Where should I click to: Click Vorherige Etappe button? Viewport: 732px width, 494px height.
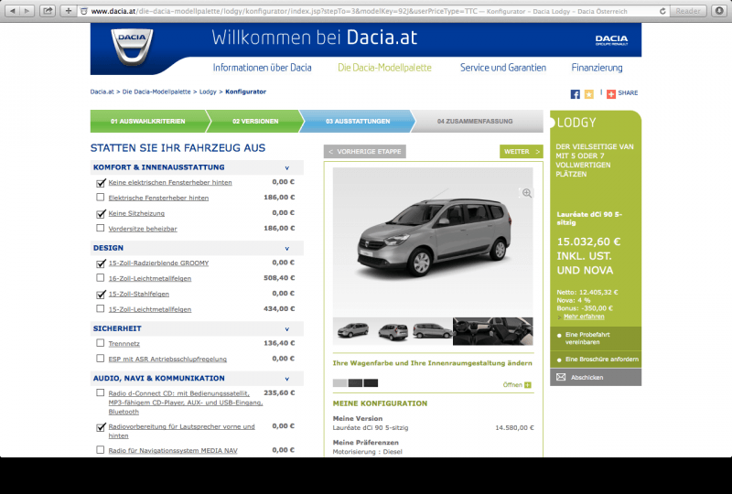365,152
